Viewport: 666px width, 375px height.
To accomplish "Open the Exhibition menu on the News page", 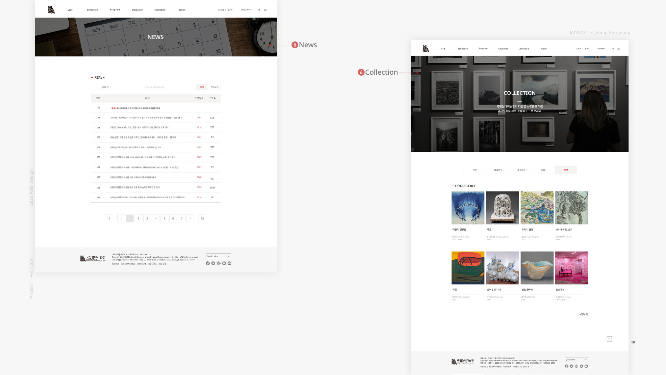I will 92,10.
